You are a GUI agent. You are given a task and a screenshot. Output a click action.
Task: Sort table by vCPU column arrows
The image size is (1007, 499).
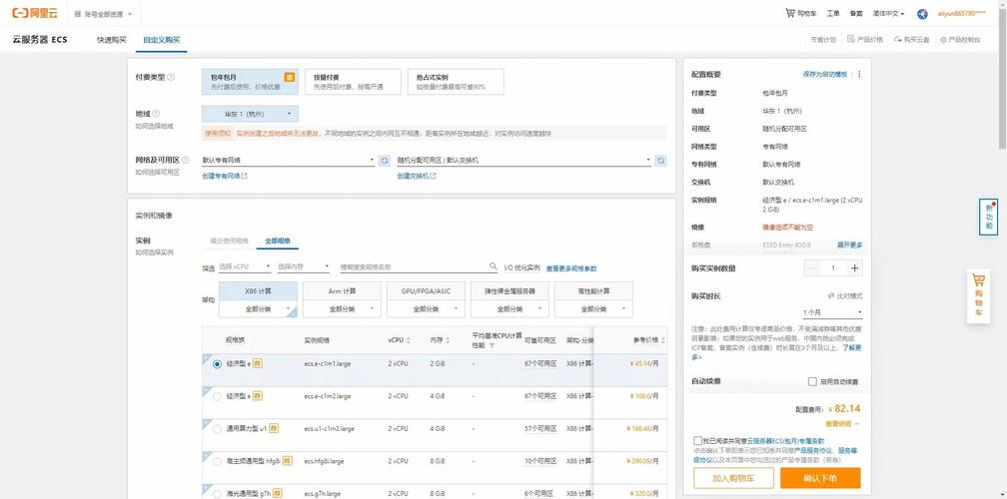(x=408, y=340)
